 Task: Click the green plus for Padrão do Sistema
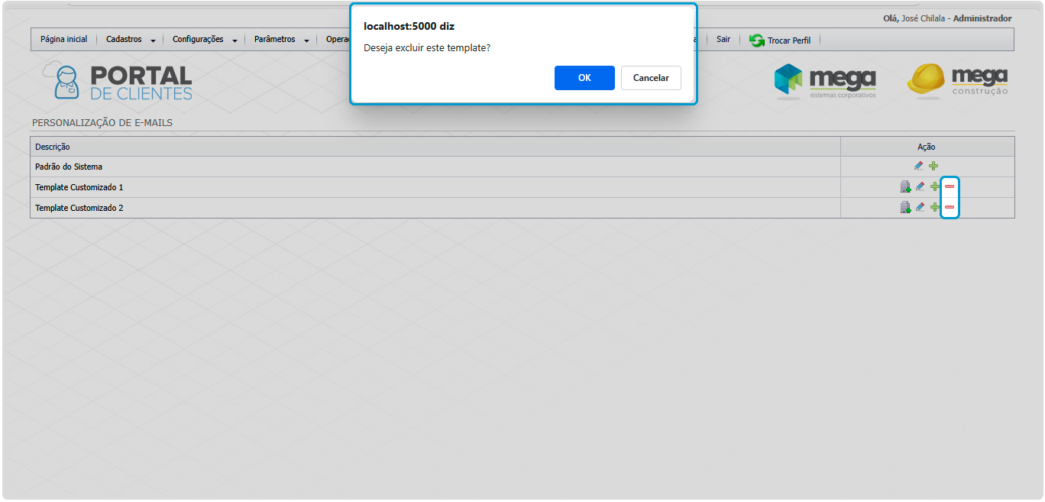(933, 166)
